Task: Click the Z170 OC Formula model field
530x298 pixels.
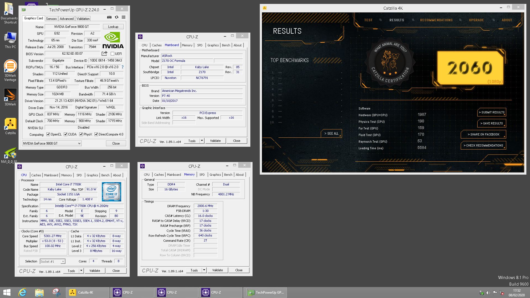Action: [x=187, y=61]
